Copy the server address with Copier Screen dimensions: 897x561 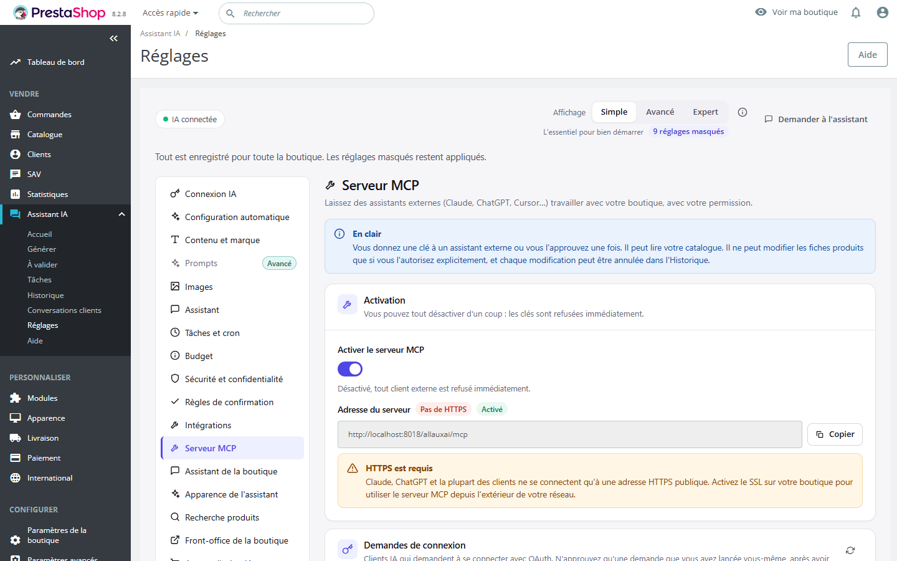point(835,434)
